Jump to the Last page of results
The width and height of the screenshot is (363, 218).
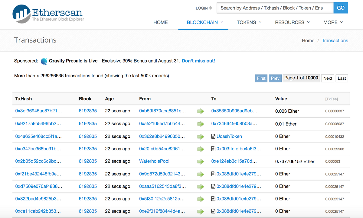(x=342, y=78)
